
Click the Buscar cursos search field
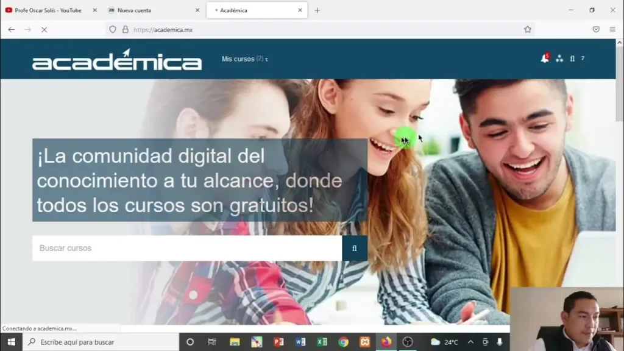[x=187, y=248]
